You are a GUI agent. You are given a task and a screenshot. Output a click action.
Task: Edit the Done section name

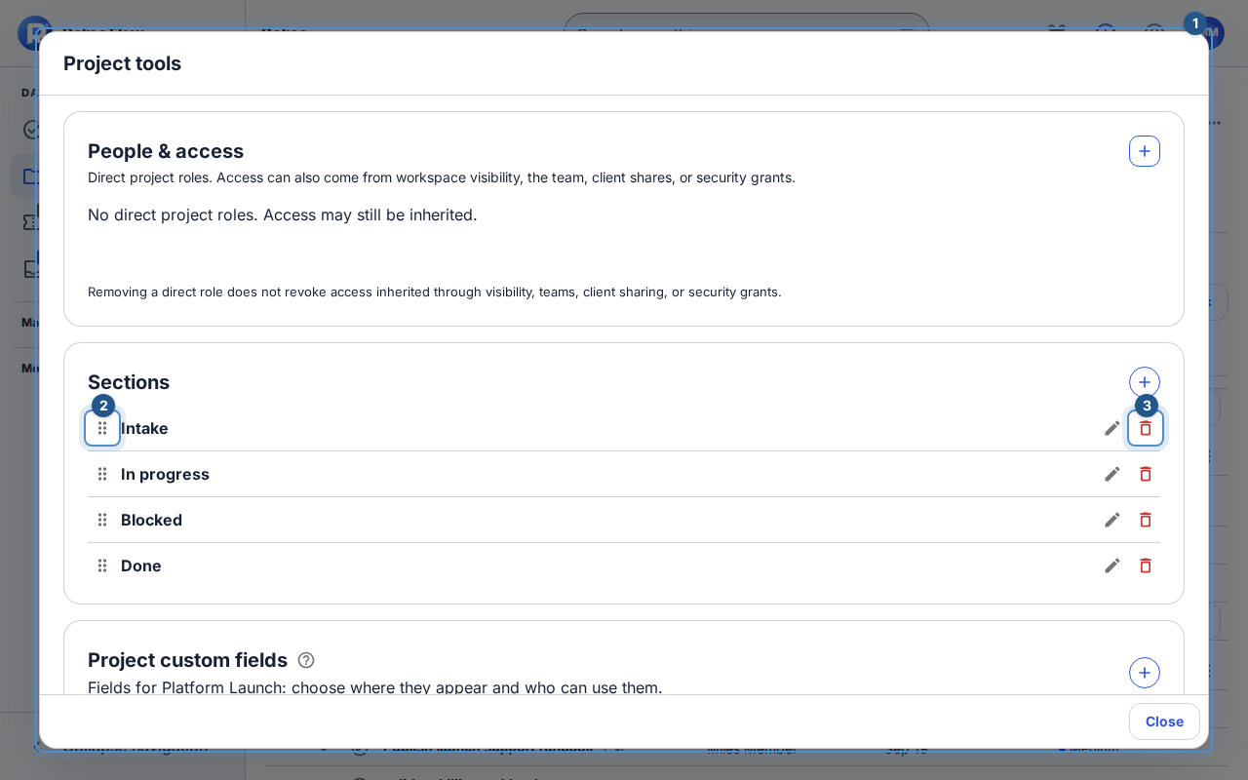1112,565
